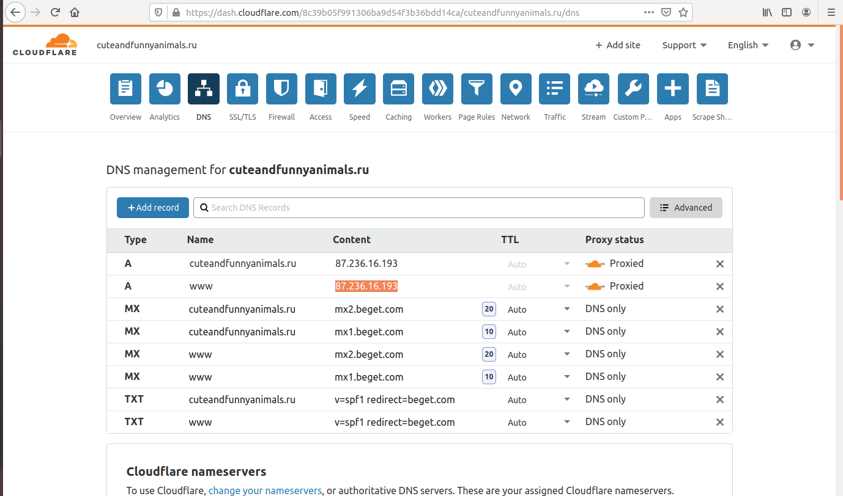Screen dimensions: 843x496
Task: Click the Firefox account icon
Action: pos(806,12)
